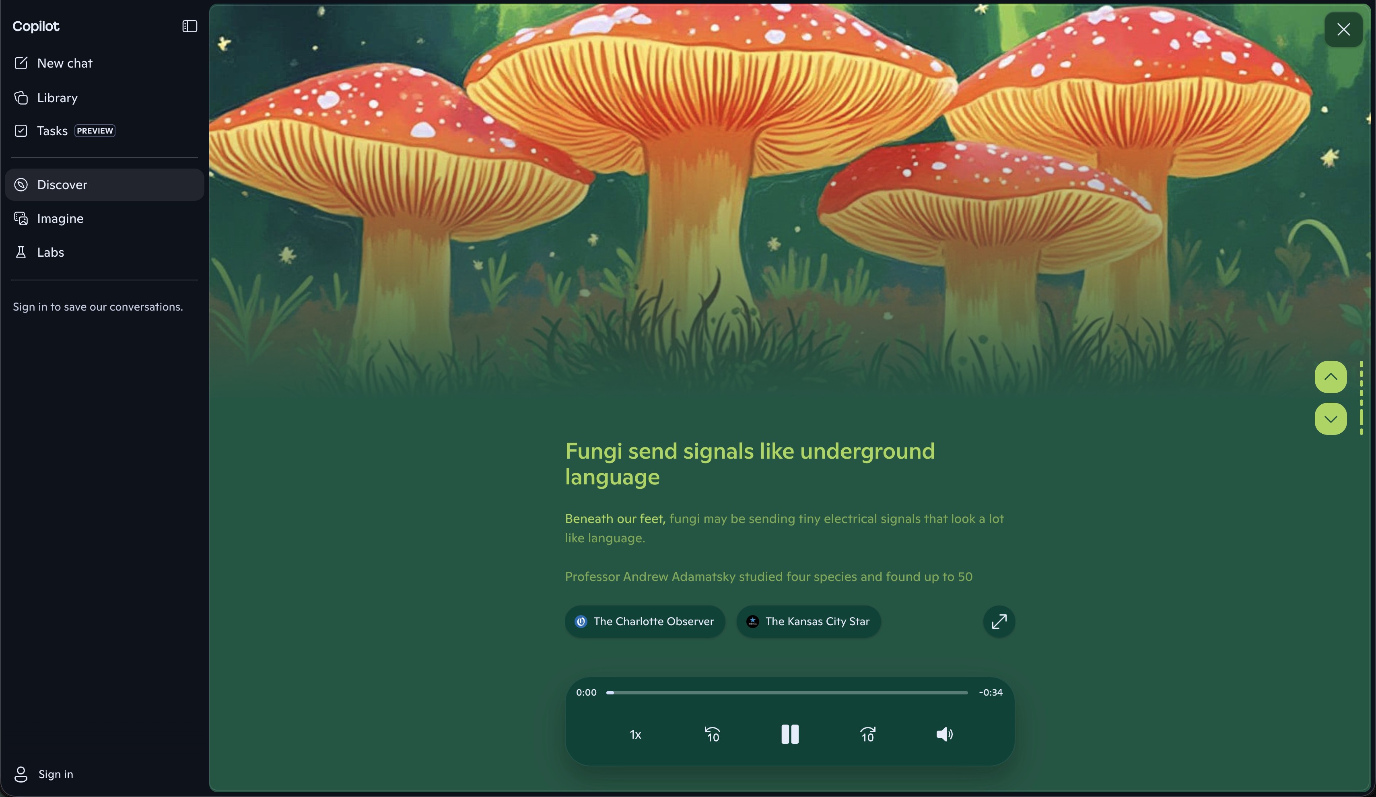Image resolution: width=1376 pixels, height=797 pixels.
Task: Mute the audio volume
Action: pos(944,735)
